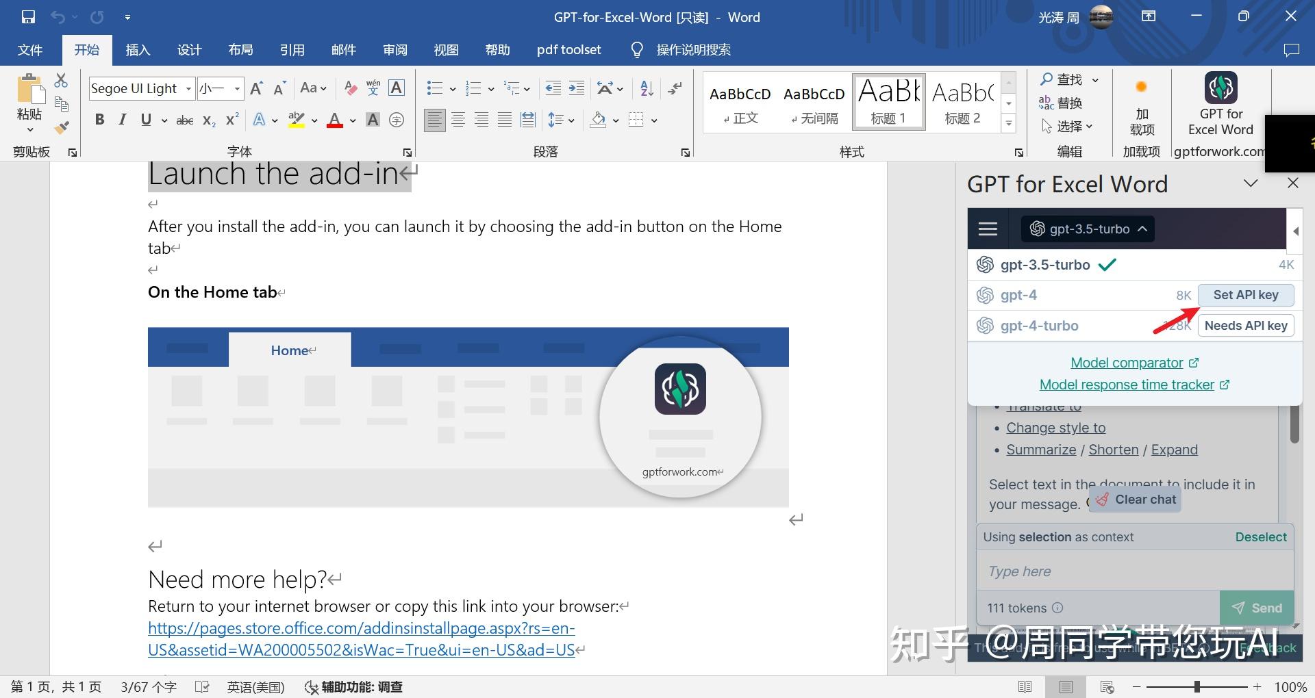The image size is (1315, 698).
Task: Save the document with the floppy disk icon
Action: (28, 17)
